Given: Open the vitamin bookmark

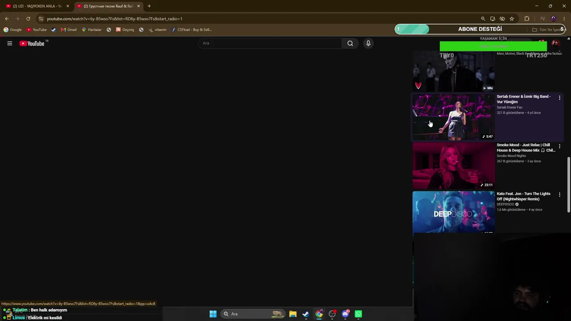Looking at the screenshot, I should coord(157,30).
